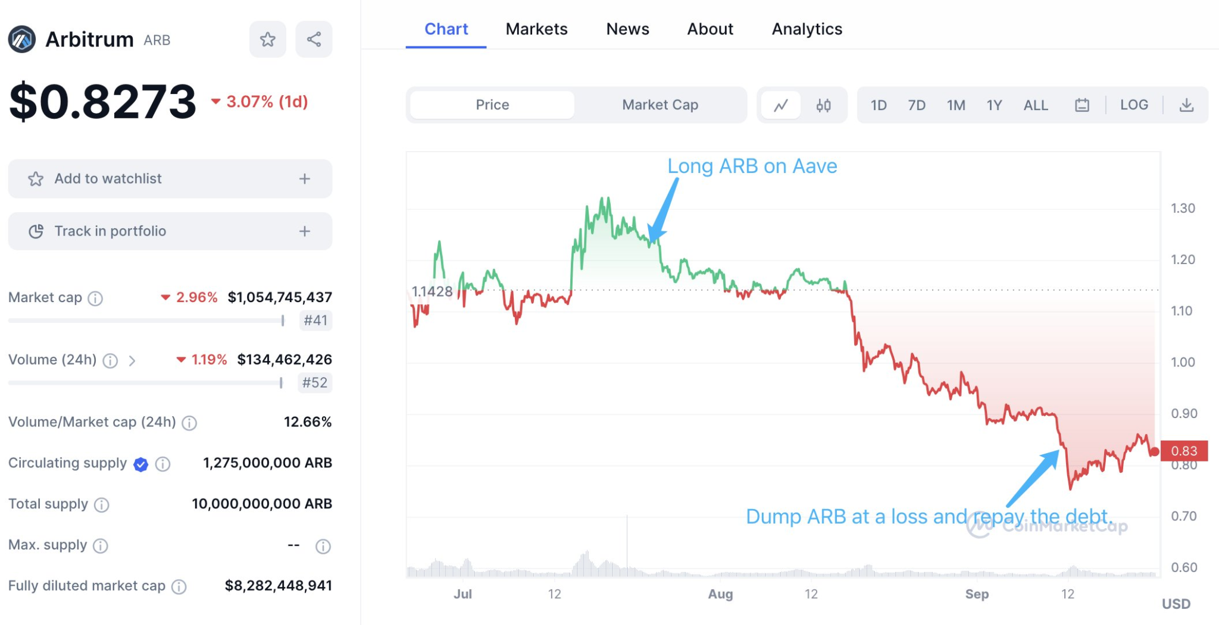Image resolution: width=1219 pixels, height=625 pixels.
Task: Click the 0.83 current price marker
Action: (x=1183, y=451)
